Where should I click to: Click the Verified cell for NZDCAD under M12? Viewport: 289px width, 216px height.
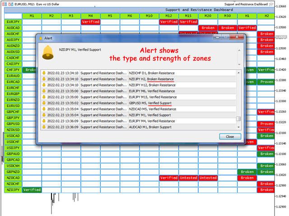169,178
